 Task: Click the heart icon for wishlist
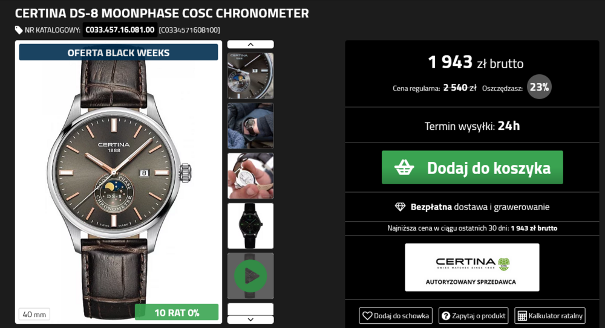point(367,315)
